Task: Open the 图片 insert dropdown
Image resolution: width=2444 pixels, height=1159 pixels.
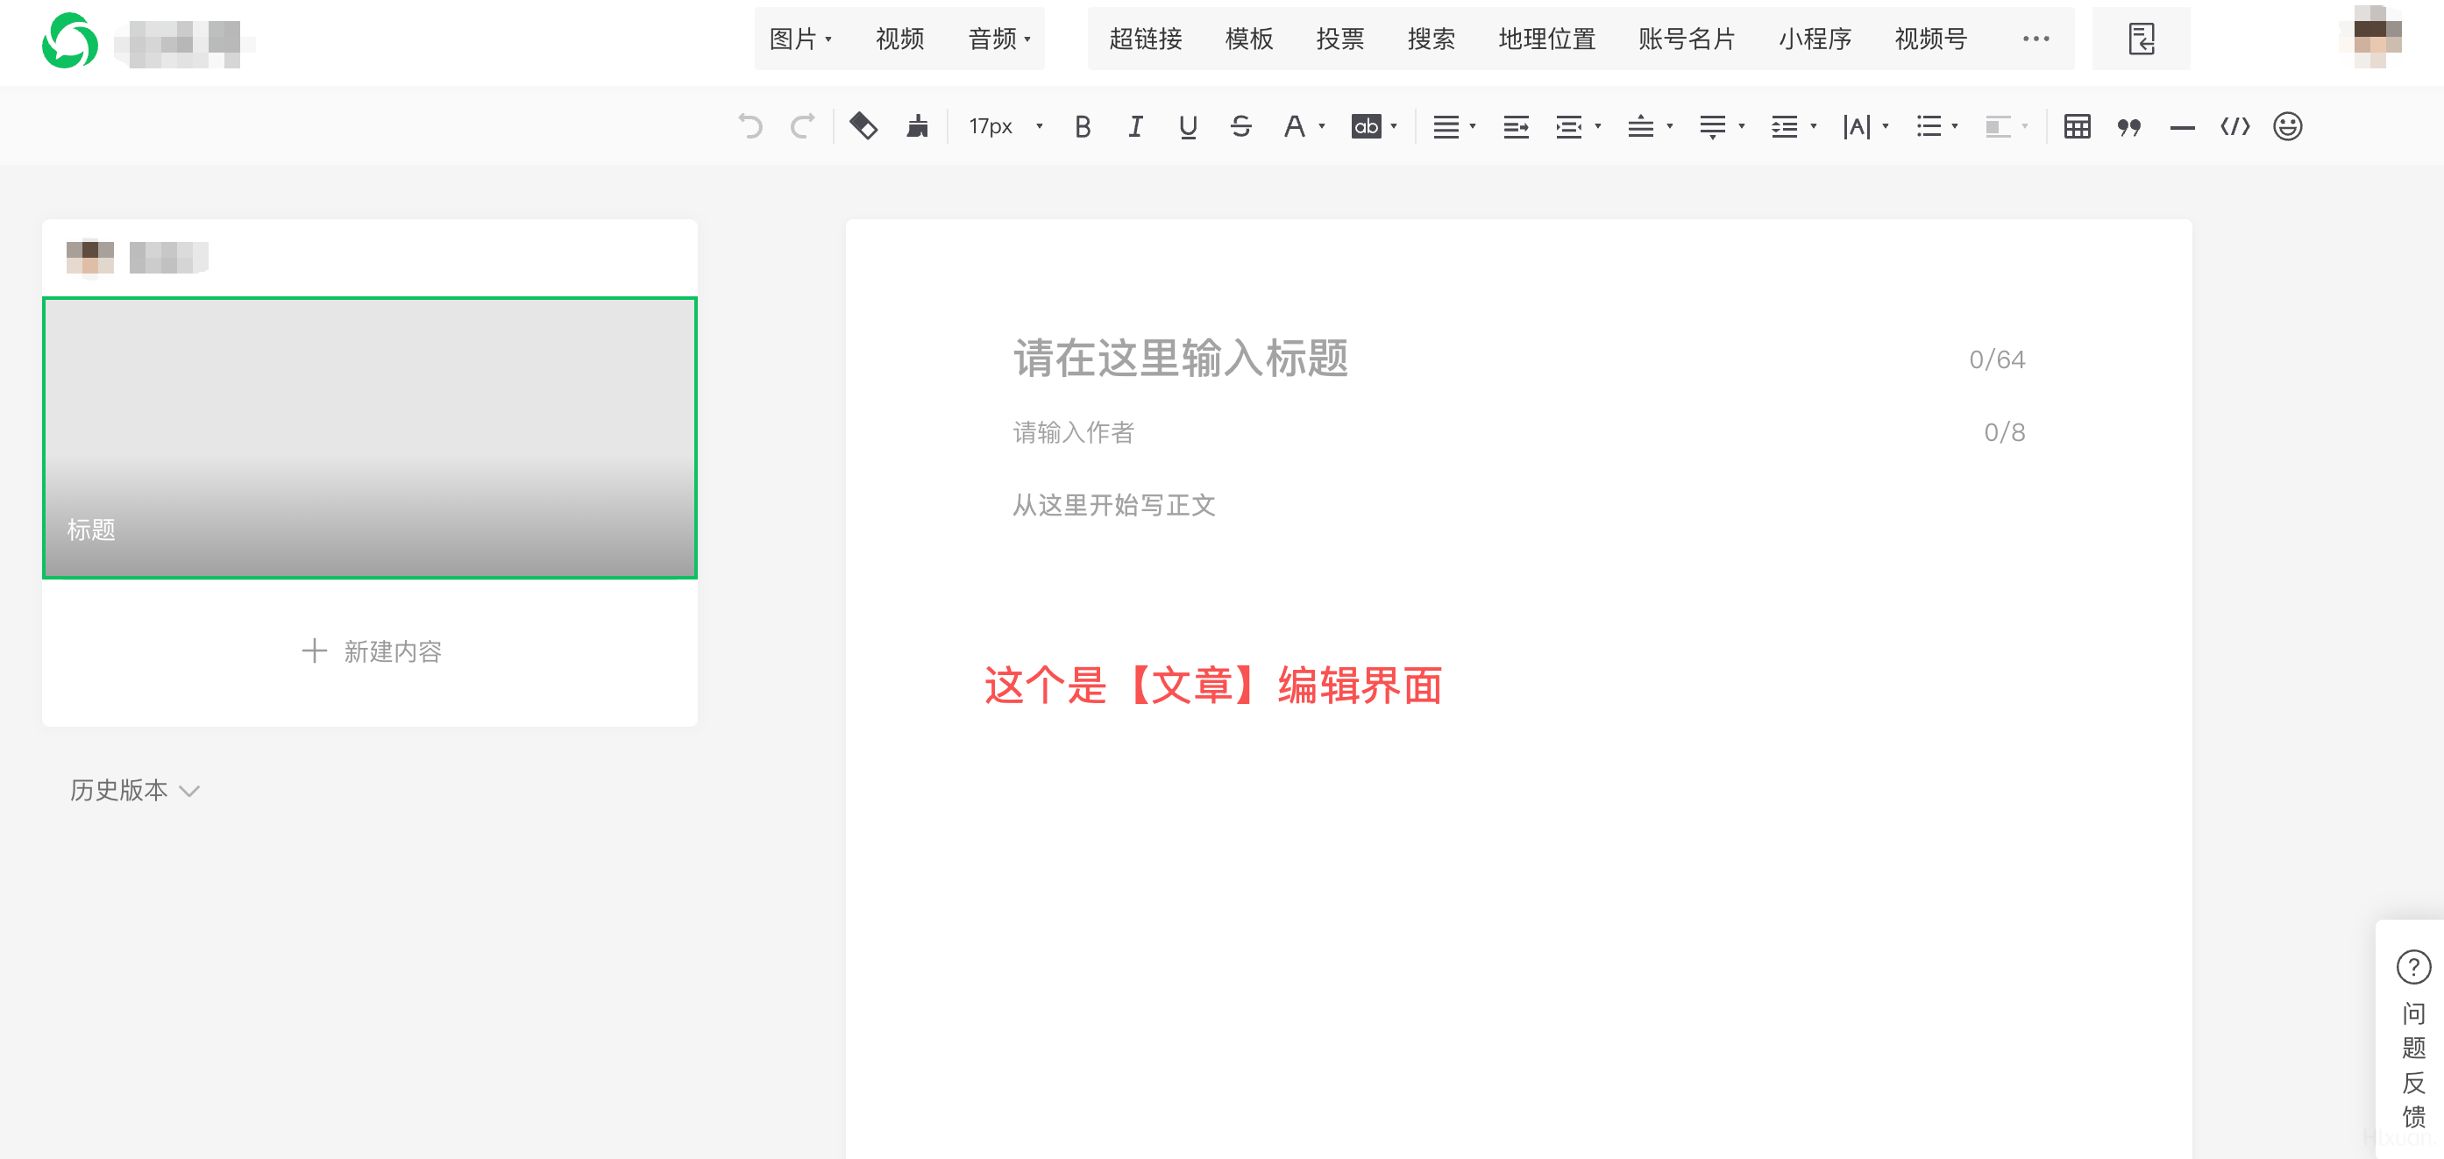Action: coord(799,39)
